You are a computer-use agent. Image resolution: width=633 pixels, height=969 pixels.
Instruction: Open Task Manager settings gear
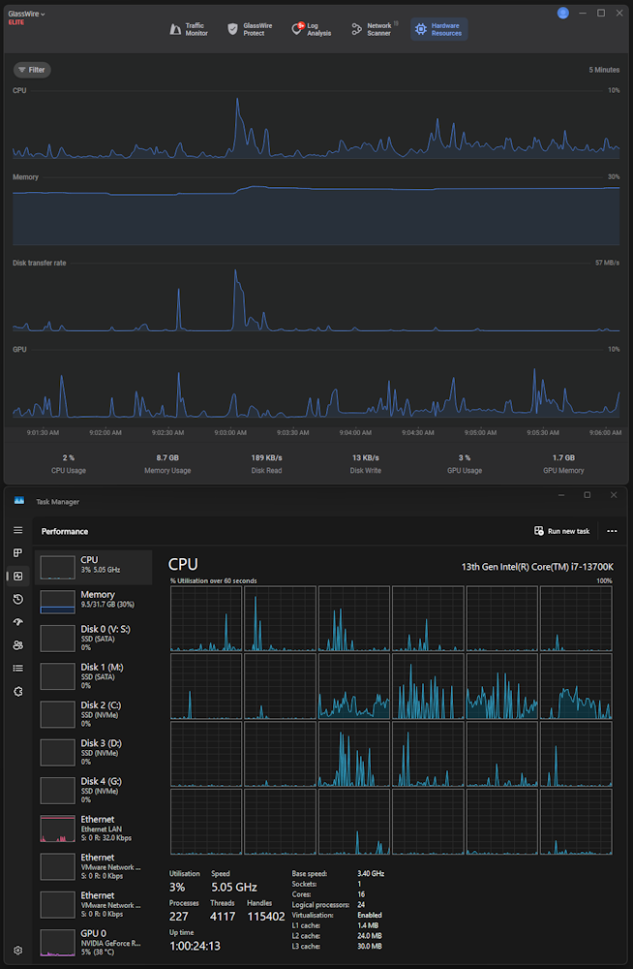click(x=18, y=950)
